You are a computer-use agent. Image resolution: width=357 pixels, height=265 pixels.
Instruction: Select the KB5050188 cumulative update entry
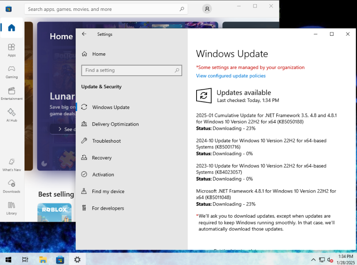(266, 121)
